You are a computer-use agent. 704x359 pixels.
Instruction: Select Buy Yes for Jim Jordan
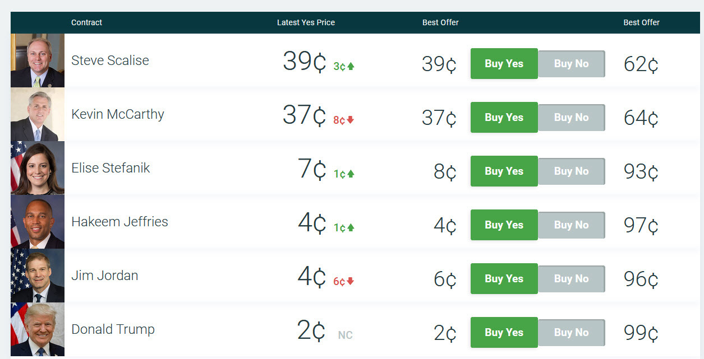pyautogui.click(x=504, y=278)
